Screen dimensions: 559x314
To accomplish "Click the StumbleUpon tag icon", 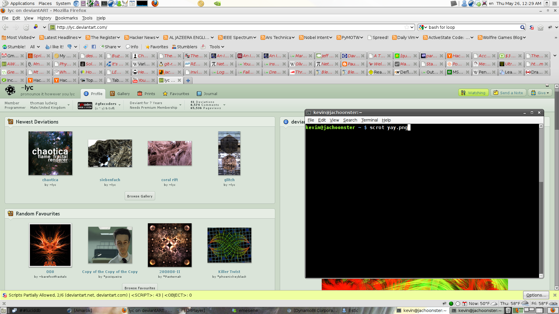I will click(x=86, y=47).
